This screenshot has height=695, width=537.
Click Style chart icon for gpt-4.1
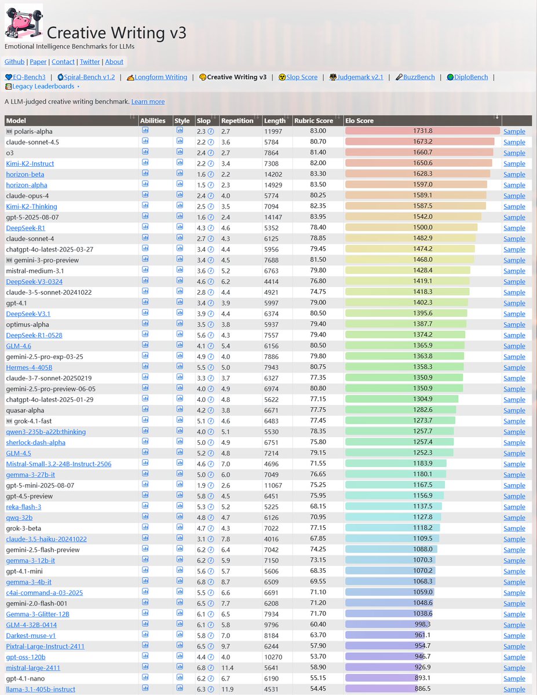point(180,302)
